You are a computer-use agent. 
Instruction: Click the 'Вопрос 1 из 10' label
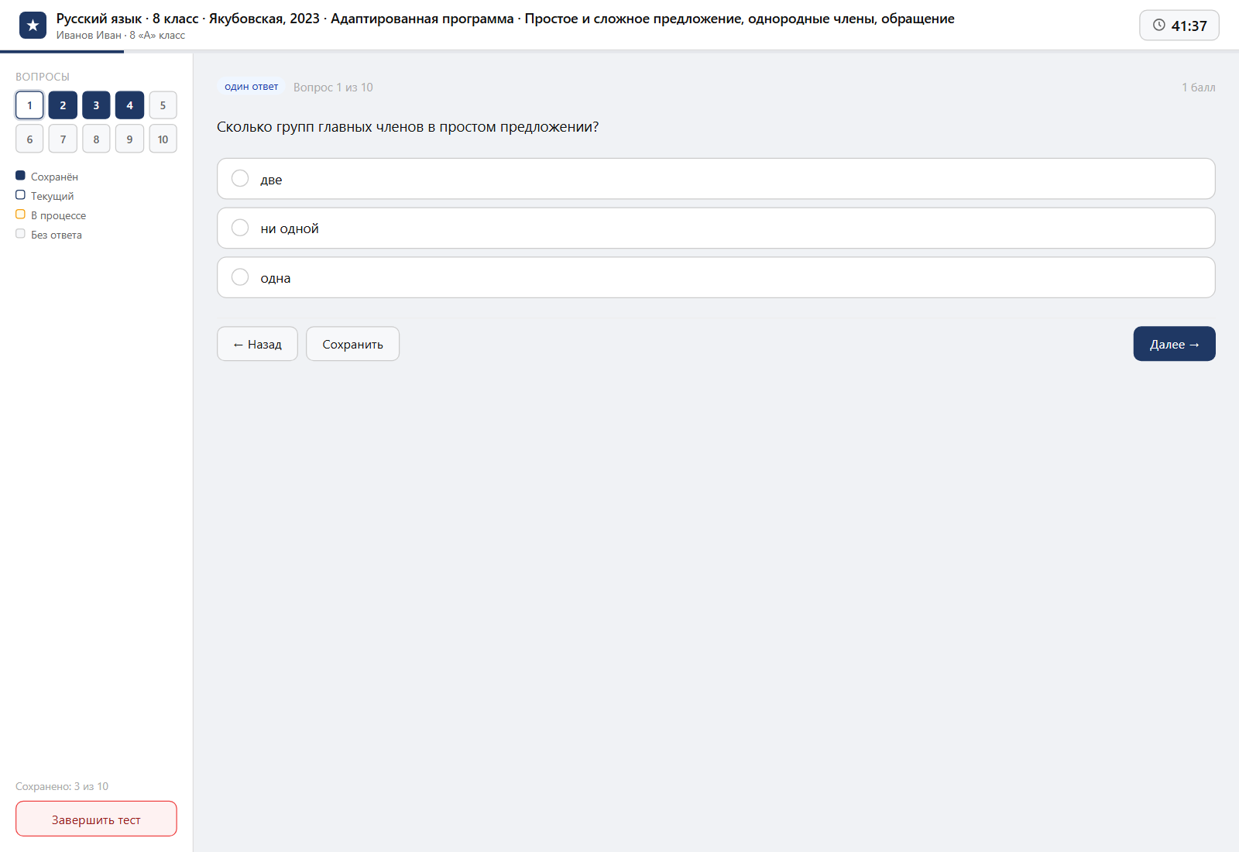(333, 88)
